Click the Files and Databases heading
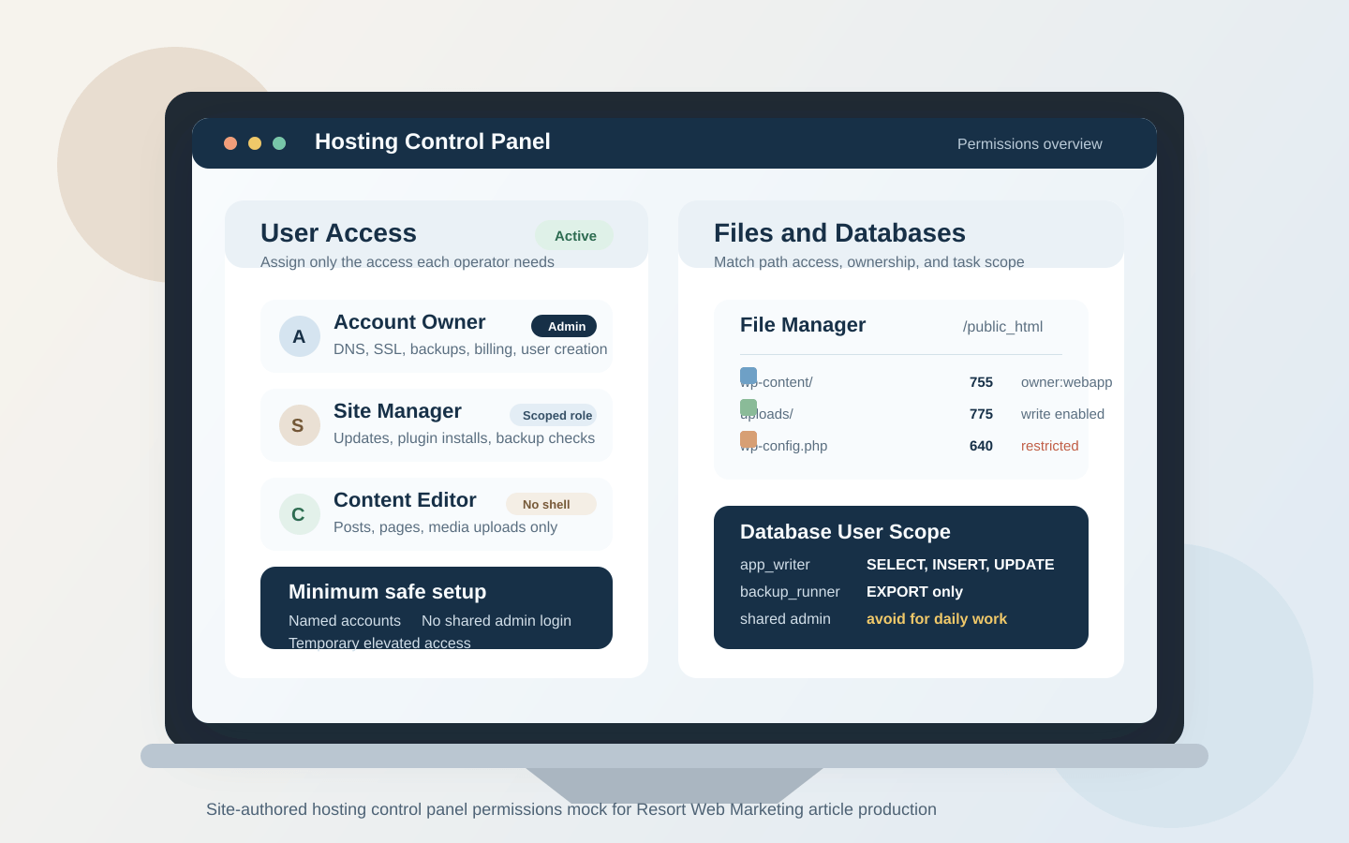This screenshot has width=1349, height=843. click(839, 233)
